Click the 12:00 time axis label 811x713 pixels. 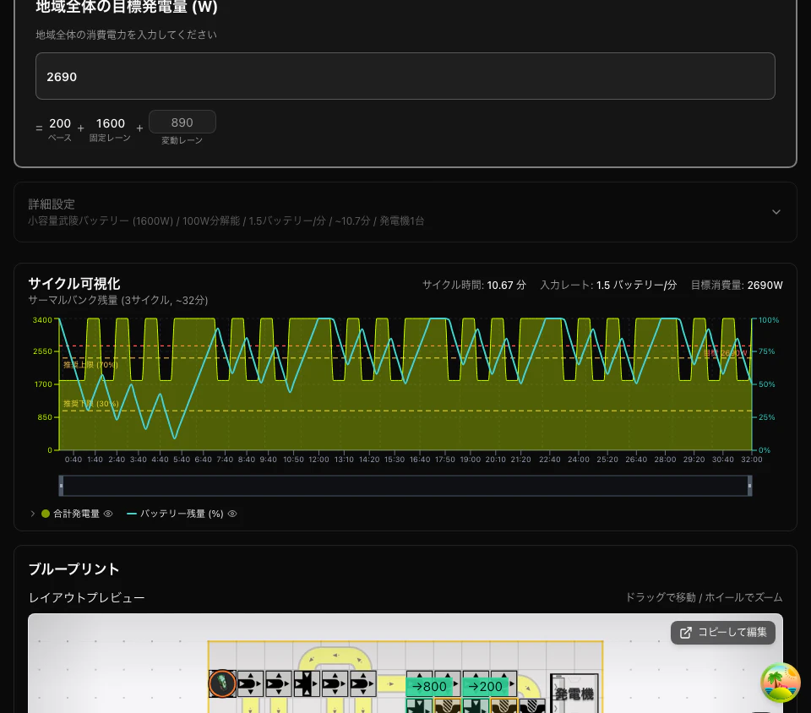coord(318,459)
